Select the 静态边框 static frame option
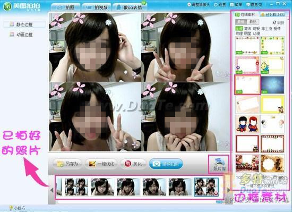The image size is (292, 212). click(x=24, y=24)
